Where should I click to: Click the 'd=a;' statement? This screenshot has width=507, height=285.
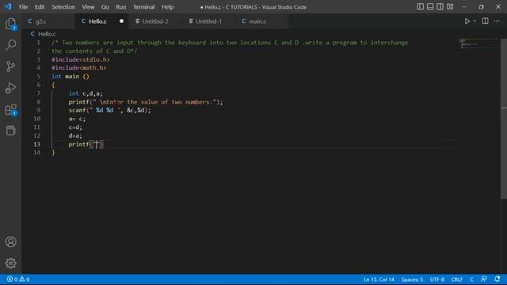click(x=75, y=135)
